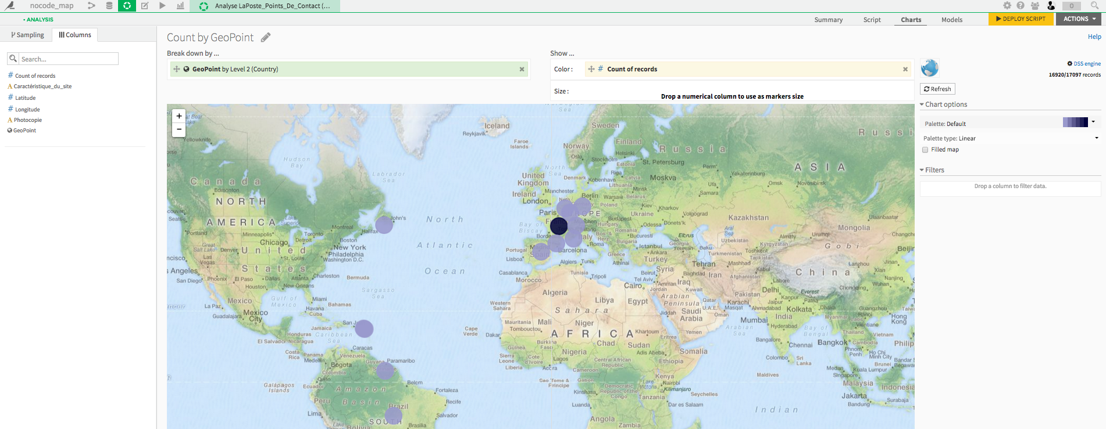The height and width of the screenshot is (429, 1106).
Task: Enable the Filled map checkbox
Action: pyautogui.click(x=925, y=150)
